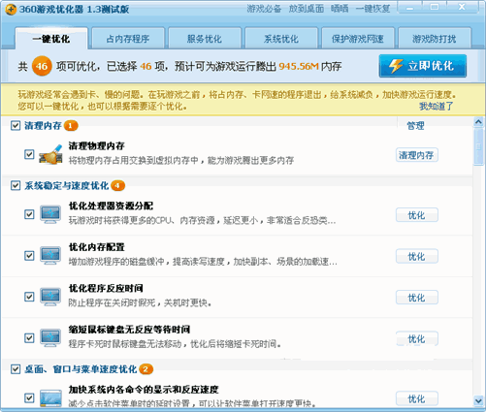Image resolution: width=486 pixels, height=412 pixels.
Task: Click the monitor icon beside 优化程序反应时间
Action: (x=50, y=297)
